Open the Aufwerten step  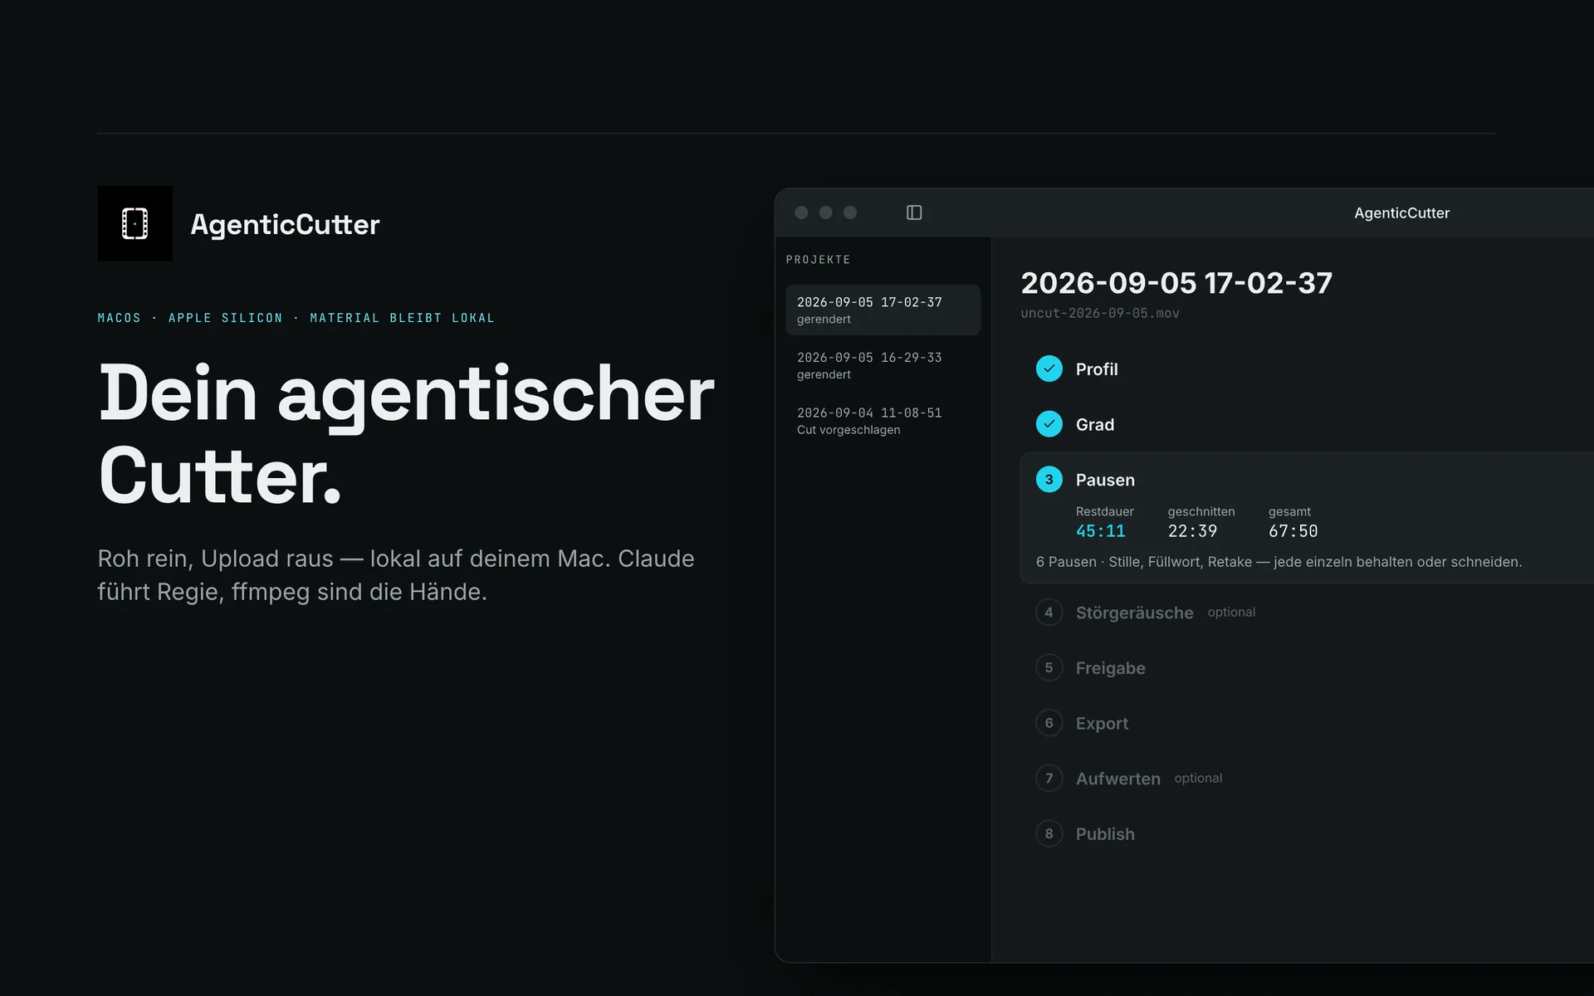click(1117, 779)
